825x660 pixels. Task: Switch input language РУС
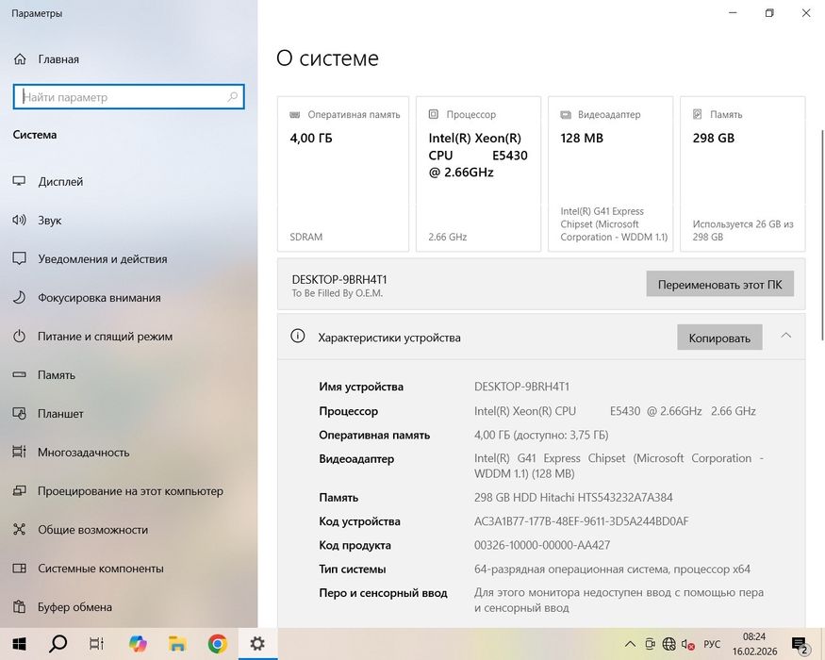click(x=712, y=644)
